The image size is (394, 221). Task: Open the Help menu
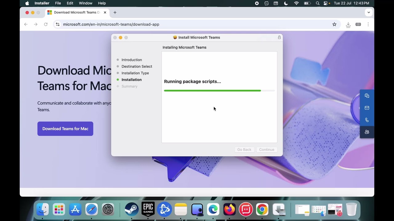tap(102, 3)
